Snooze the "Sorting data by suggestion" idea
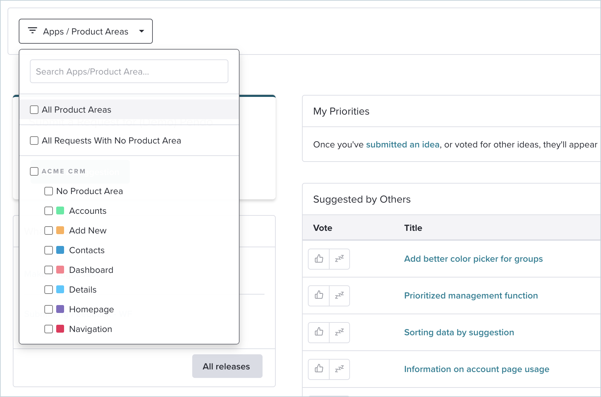Viewport: 601px width, 397px height. [339, 333]
